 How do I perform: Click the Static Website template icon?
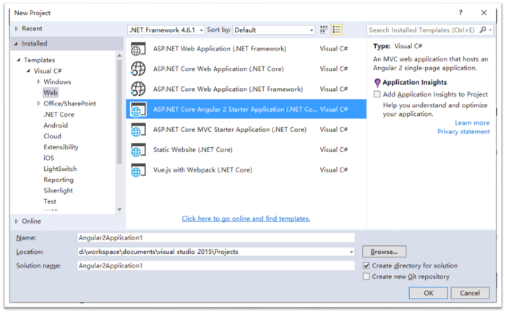click(138, 150)
